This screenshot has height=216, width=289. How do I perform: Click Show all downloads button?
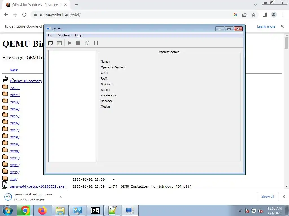tap(268, 197)
